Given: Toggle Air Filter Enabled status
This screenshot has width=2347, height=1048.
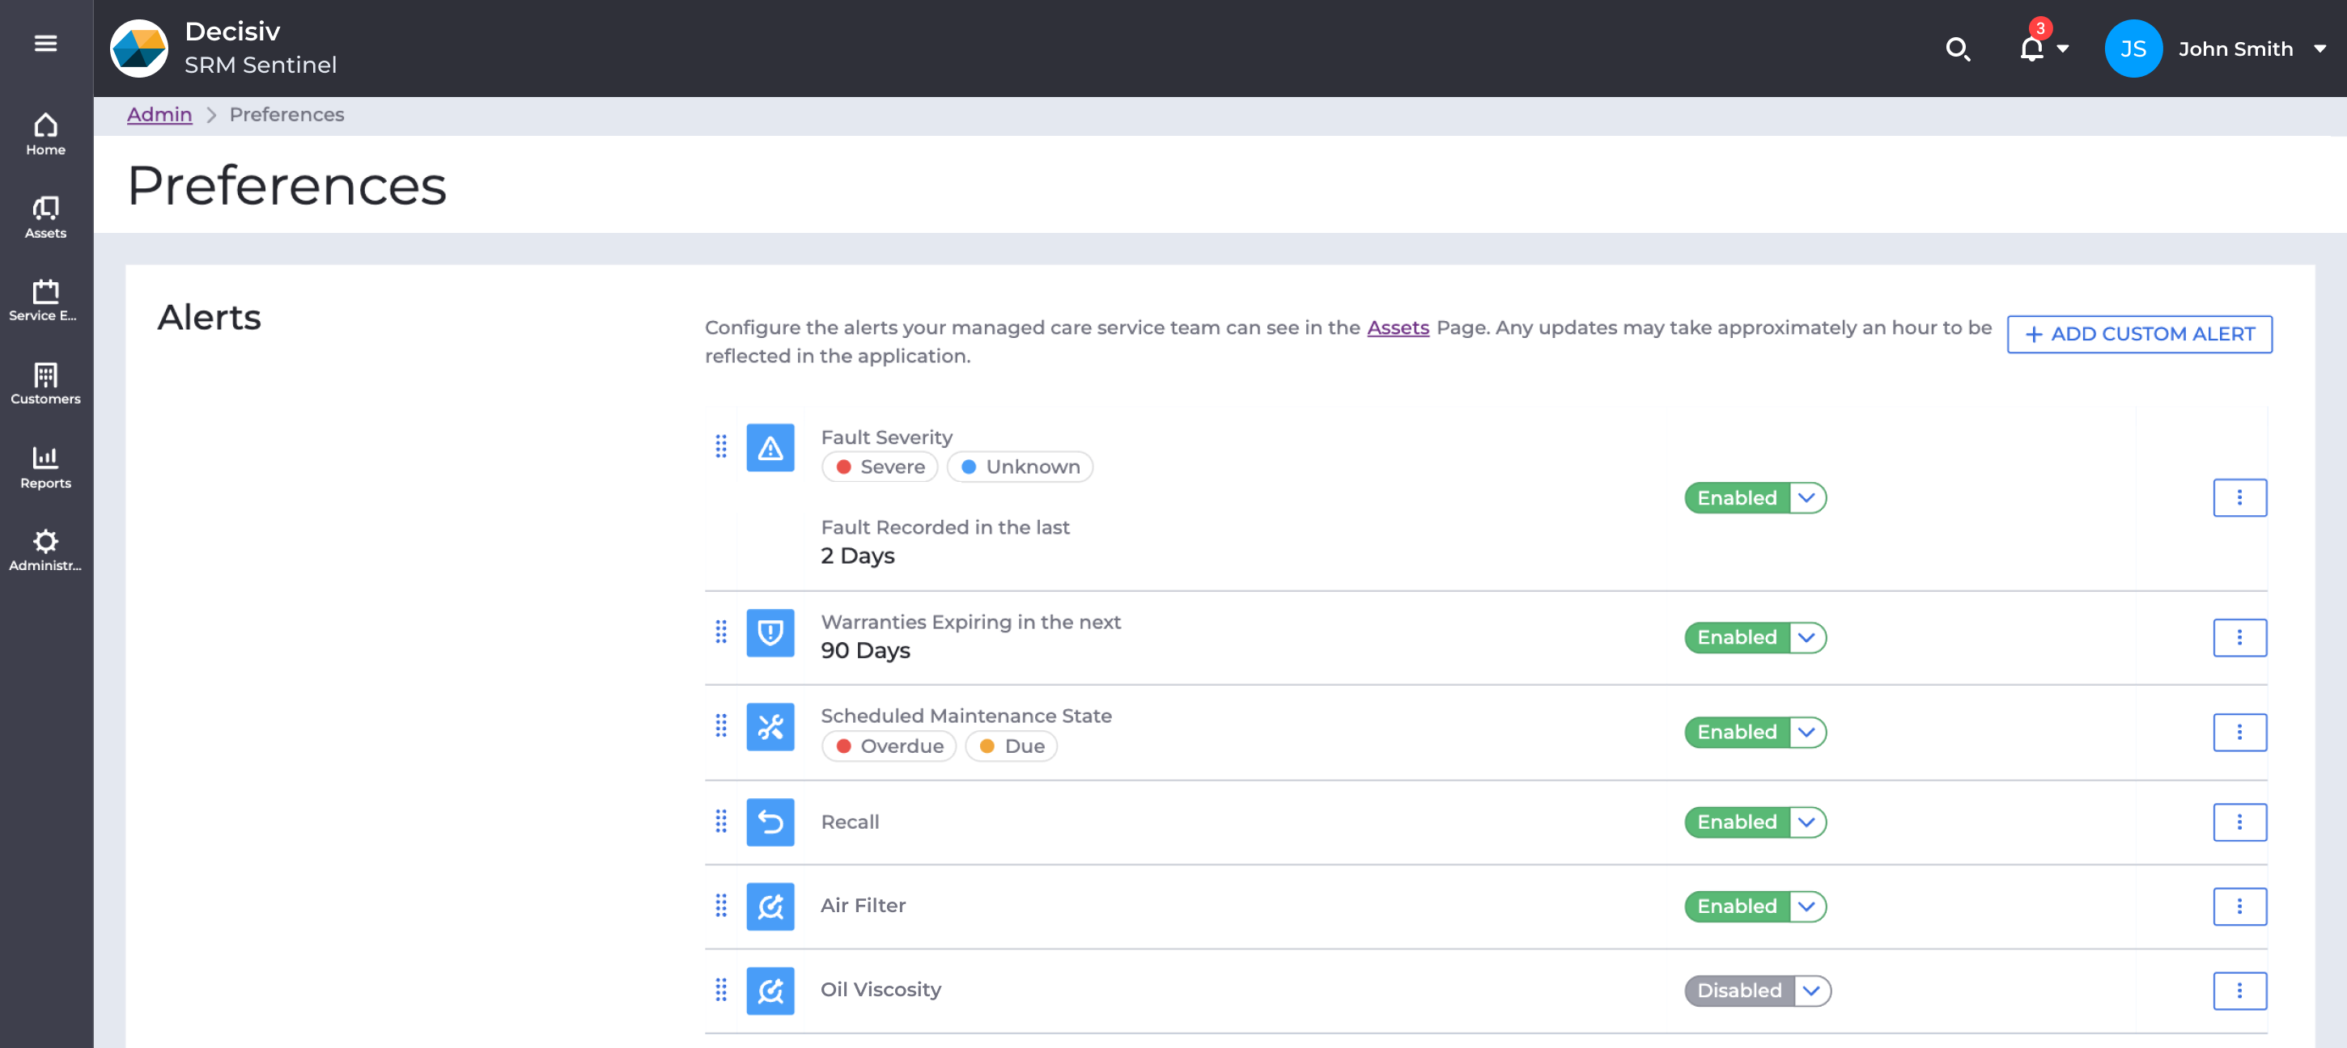Looking at the screenshot, I should tap(1737, 906).
